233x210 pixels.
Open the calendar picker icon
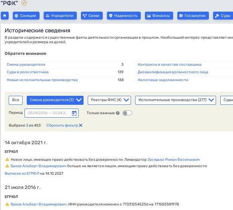(x=74, y=113)
